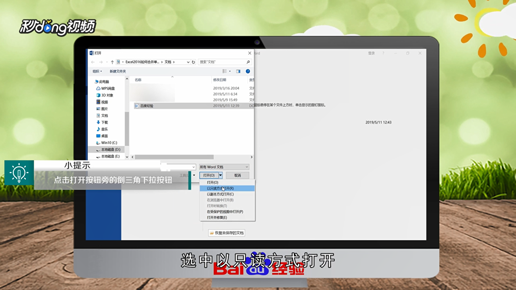Click the change view list icon
516x290 pixels.
(x=225, y=71)
